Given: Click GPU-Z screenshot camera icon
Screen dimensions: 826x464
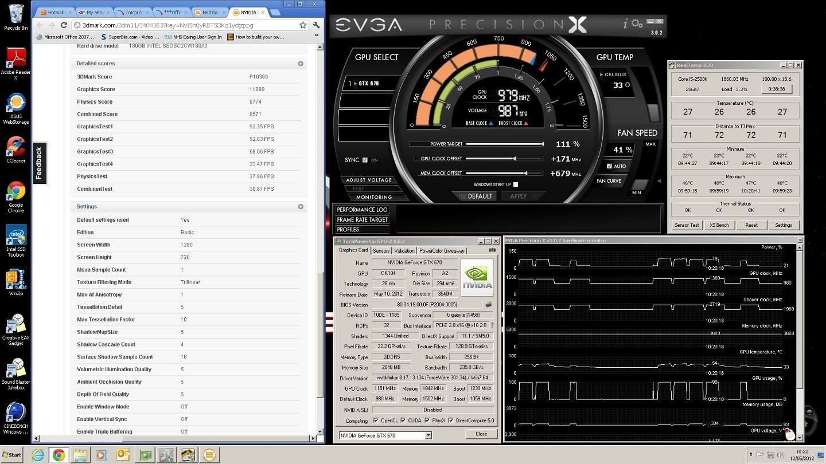Looking at the screenshot, I should (x=492, y=250).
